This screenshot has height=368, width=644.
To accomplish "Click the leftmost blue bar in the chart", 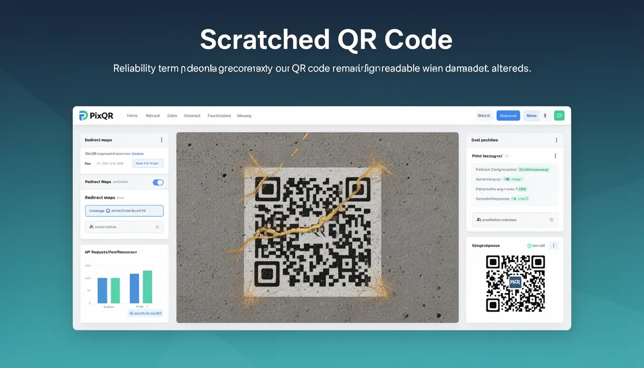I will coord(103,290).
